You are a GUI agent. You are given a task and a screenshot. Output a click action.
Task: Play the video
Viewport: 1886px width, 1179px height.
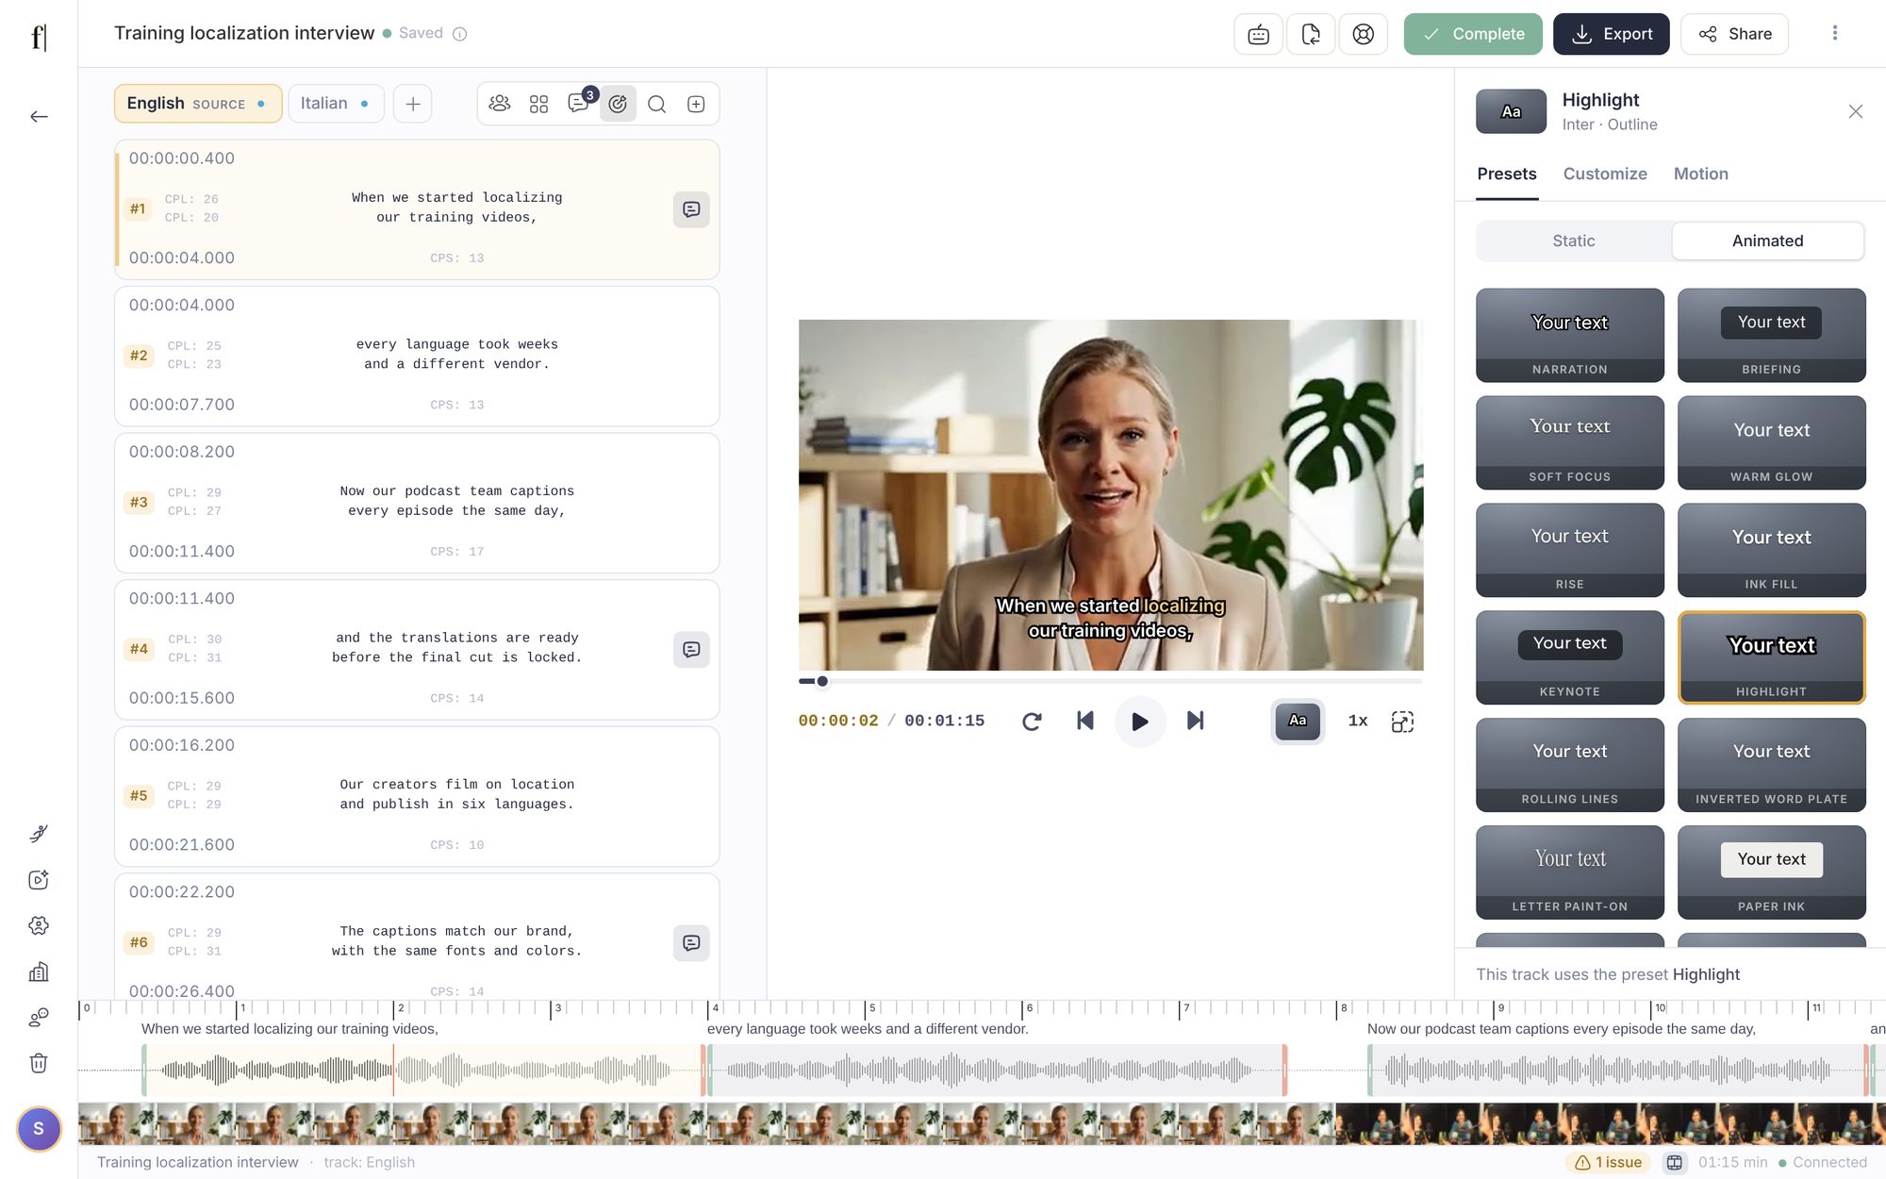(x=1140, y=722)
